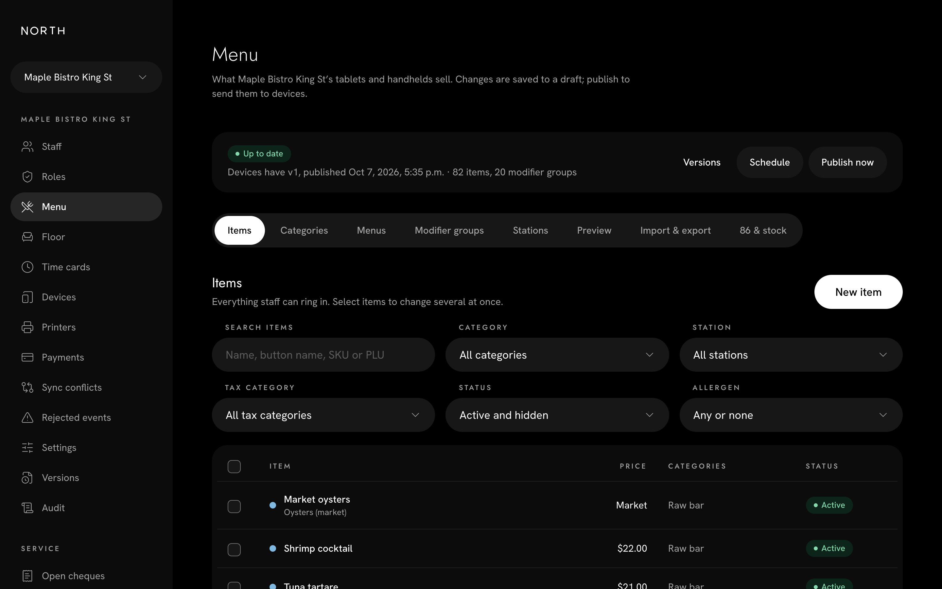Click Publish now

click(847, 162)
